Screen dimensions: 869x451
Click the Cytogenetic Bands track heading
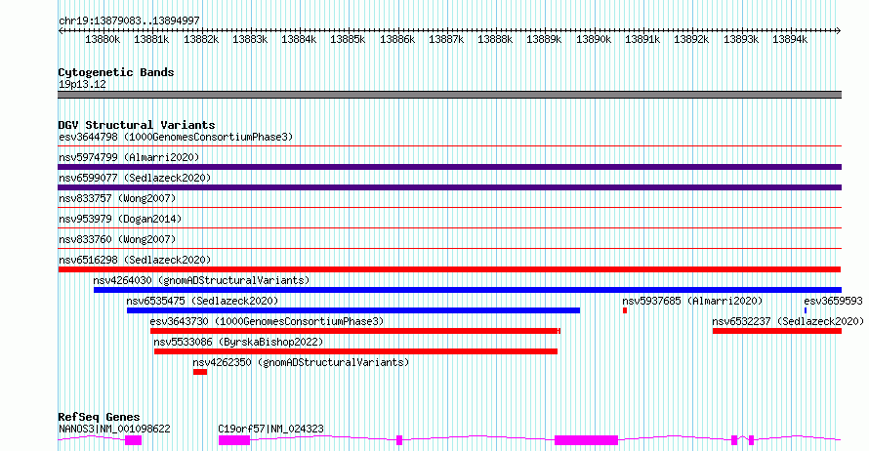pos(116,72)
